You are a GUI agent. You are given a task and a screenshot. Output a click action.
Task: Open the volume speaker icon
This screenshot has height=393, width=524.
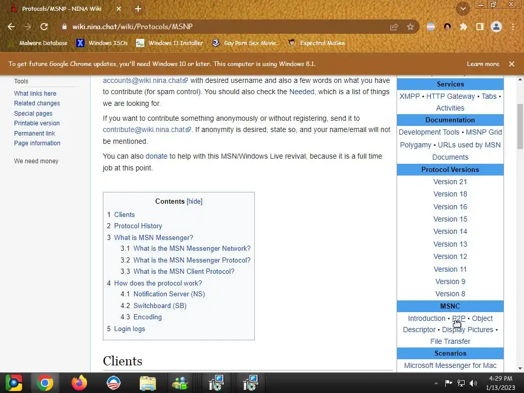(x=473, y=383)
